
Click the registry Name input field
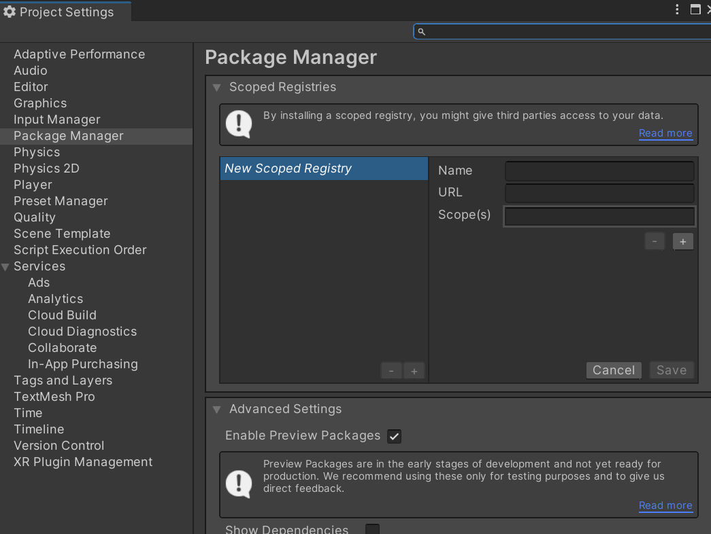[x=599, y=171]
